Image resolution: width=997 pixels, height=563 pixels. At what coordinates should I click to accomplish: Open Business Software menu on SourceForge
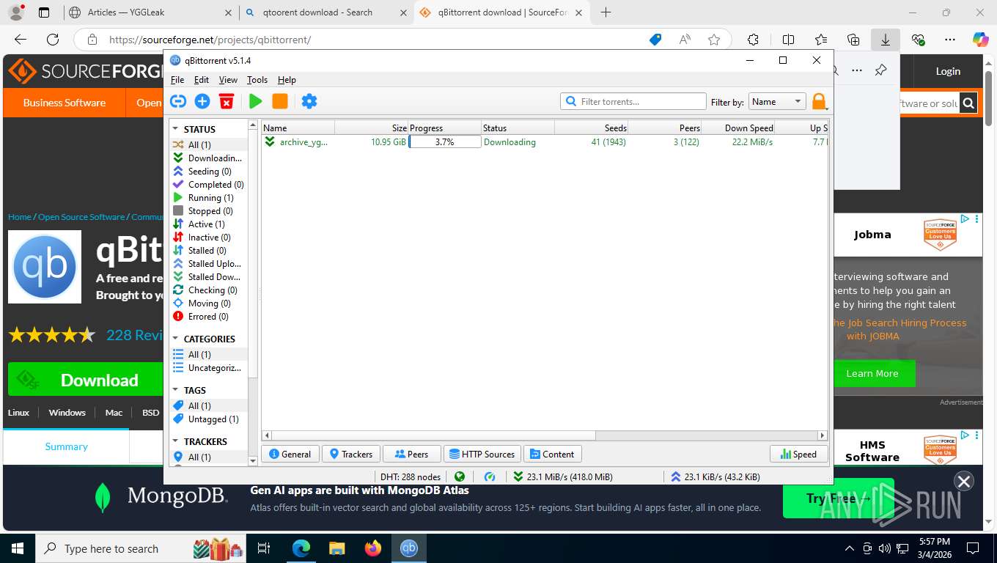point(65,103)
